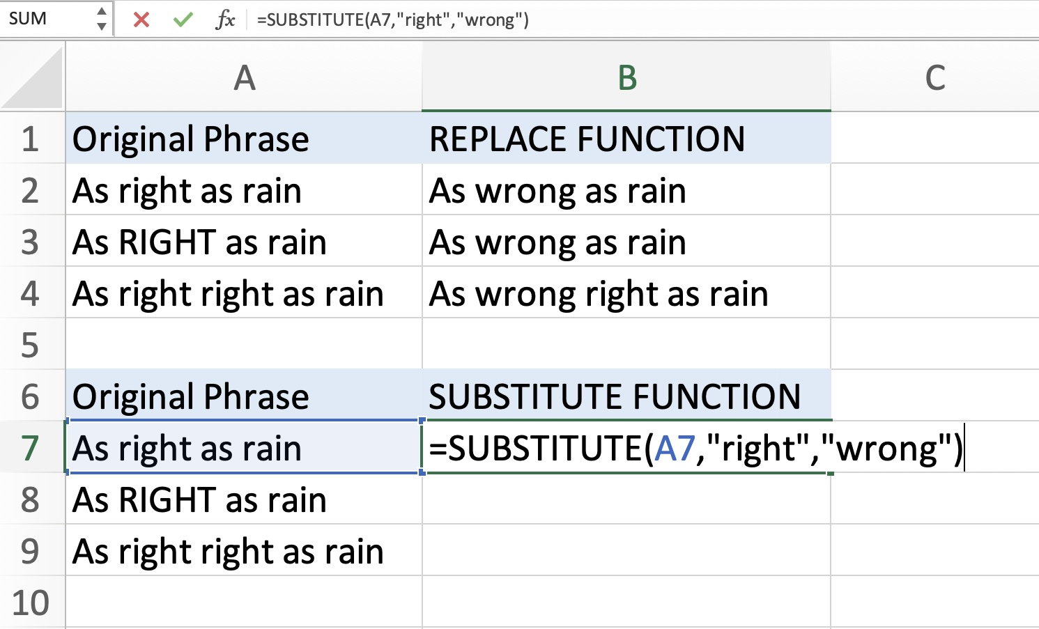The width and height of the screenshot is (1039, 629).
Task: Select all cells using corner triangle
Action: [32, 76]
